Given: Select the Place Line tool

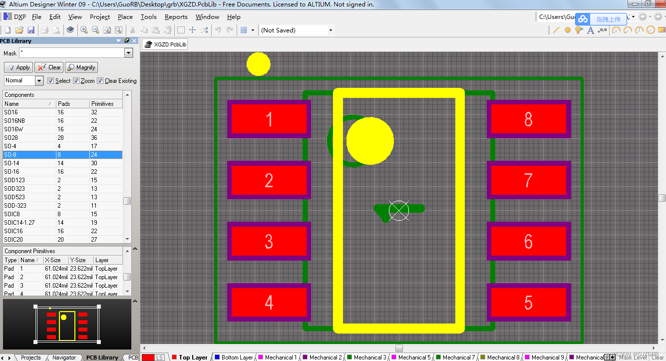Looking at the screenshot, I should 557,30.
